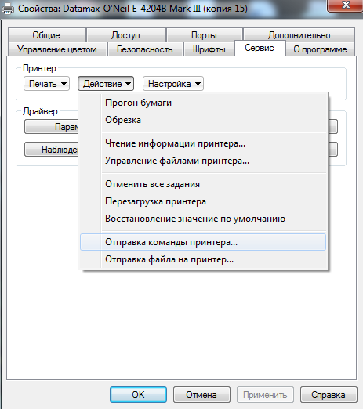Viewport: 363px width, 409px height.
Task: Select Восстановление значение по умолчанию
Action: click(203, 219)
